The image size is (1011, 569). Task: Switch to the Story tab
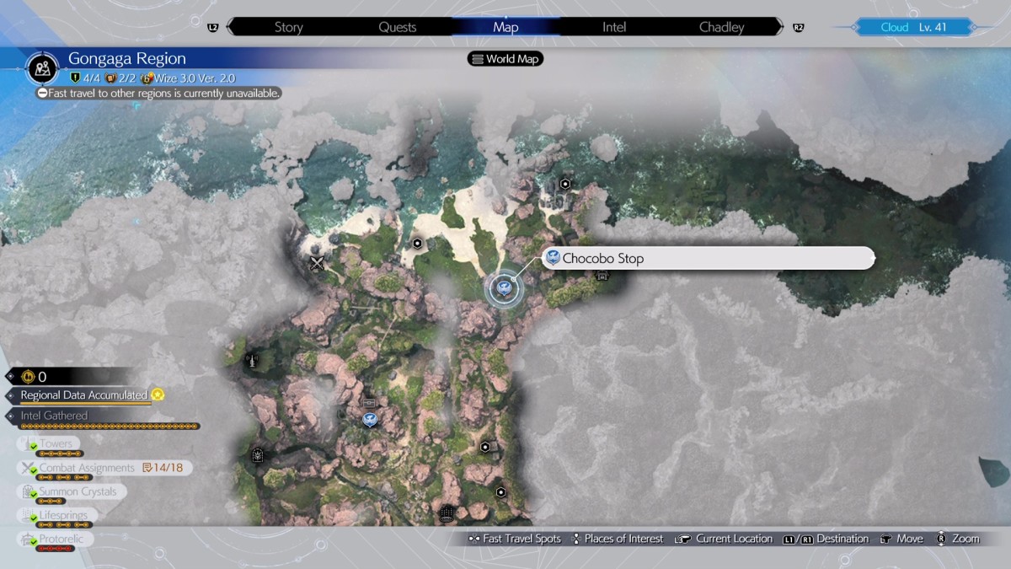(288, 27)
